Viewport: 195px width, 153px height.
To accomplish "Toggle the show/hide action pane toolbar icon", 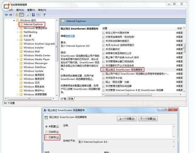I will 38,15.
